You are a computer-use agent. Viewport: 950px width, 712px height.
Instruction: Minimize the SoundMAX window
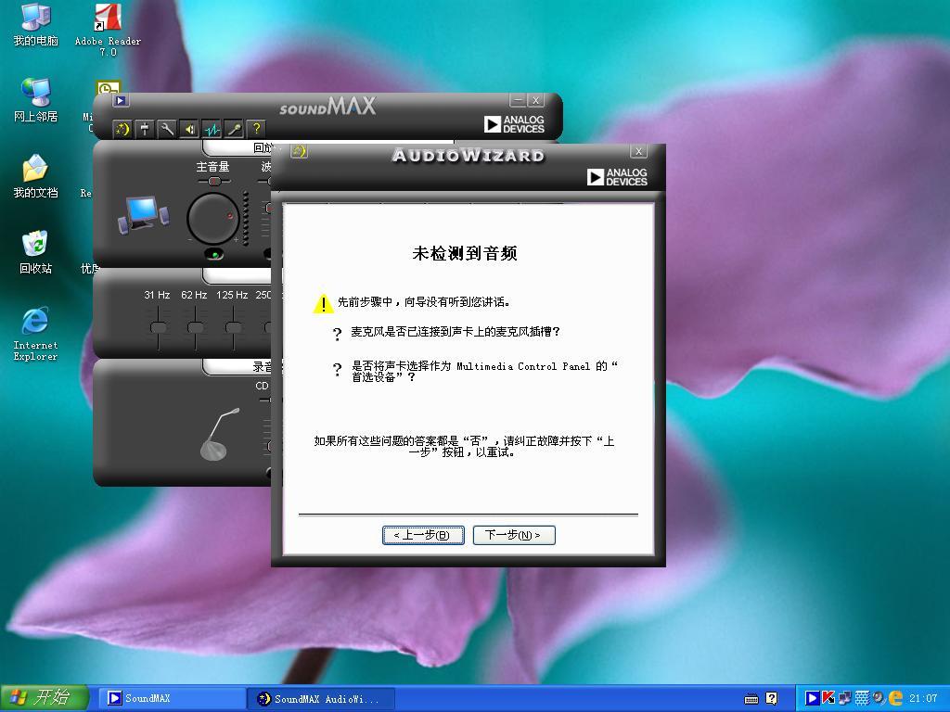tap(518, 100)
